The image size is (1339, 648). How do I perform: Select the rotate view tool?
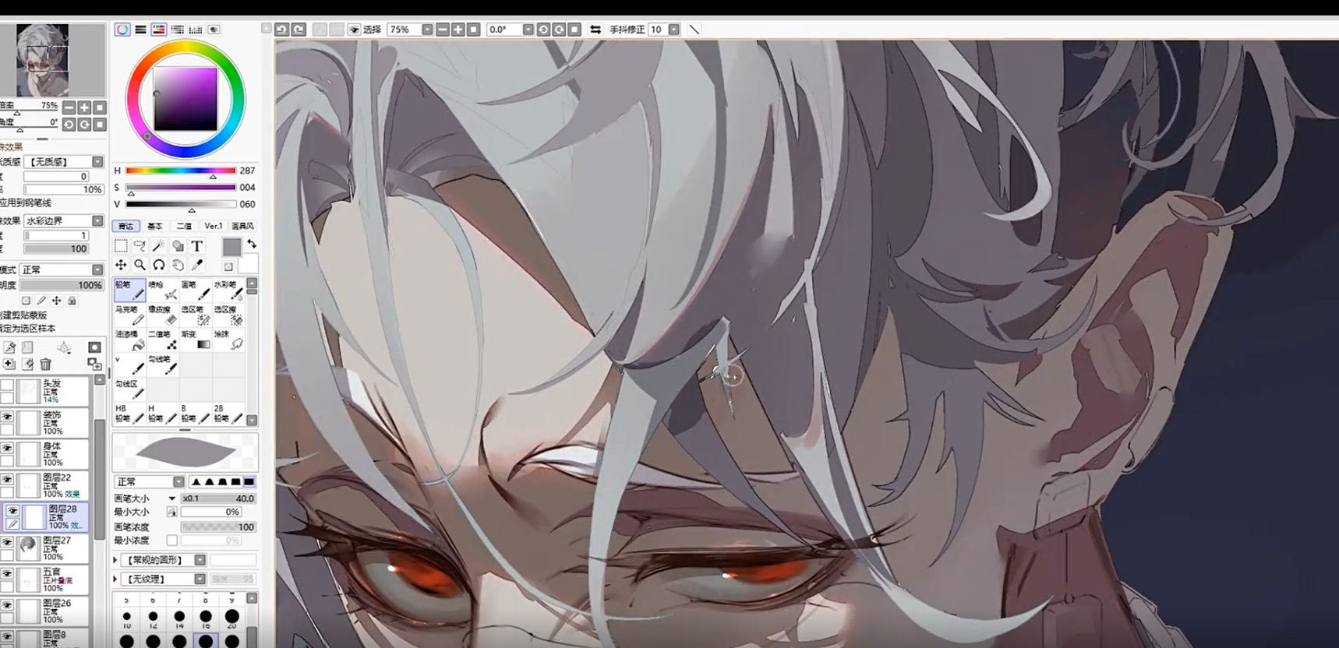(x=158, y=265)
